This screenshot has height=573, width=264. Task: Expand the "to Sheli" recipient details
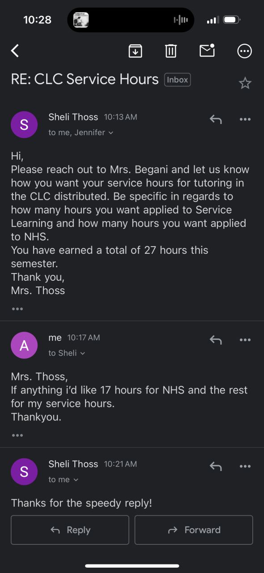click(67, 353)
